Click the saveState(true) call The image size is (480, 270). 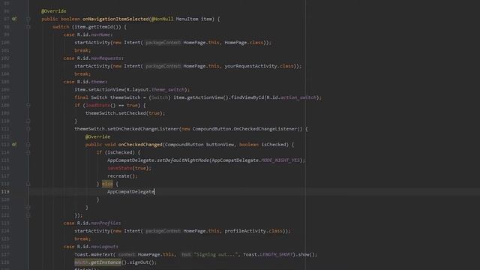click(129, 168)
